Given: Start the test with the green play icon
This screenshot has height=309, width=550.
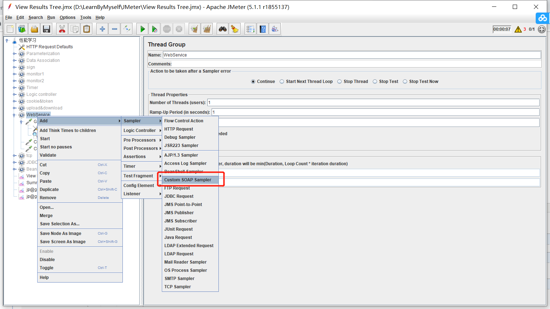Looking at the screenshot, I should 143,29.
